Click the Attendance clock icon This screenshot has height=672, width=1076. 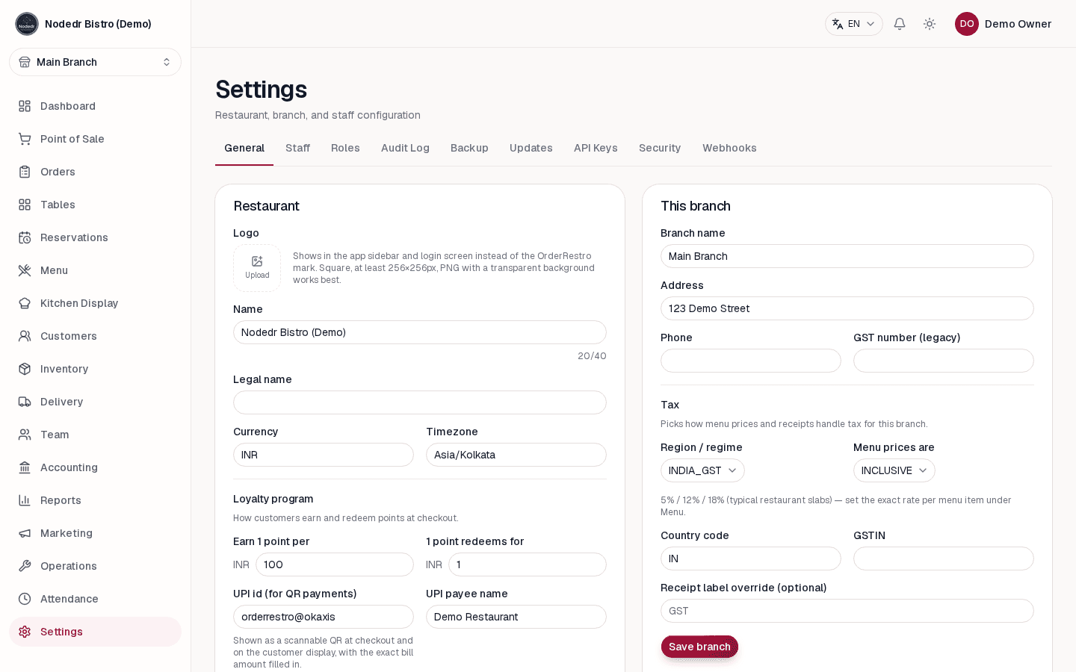[x=25, y=599]
